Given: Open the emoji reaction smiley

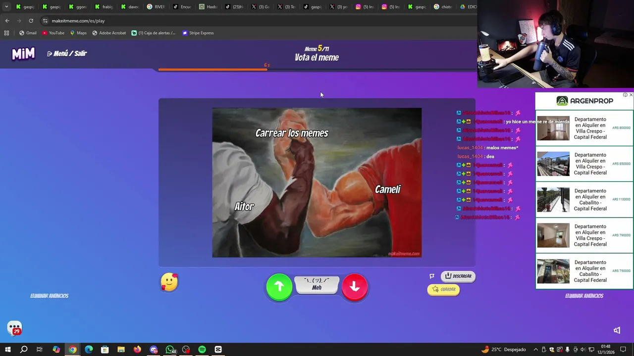Looking at the screenshot, I should 169,282.
